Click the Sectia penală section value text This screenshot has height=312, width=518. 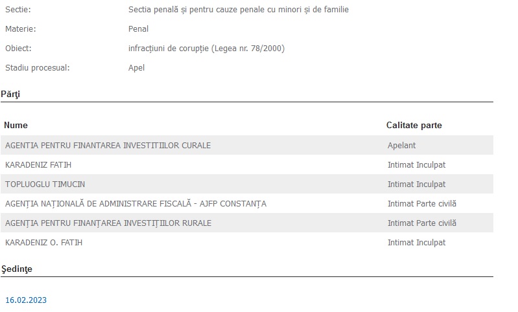tap(239, 10)
